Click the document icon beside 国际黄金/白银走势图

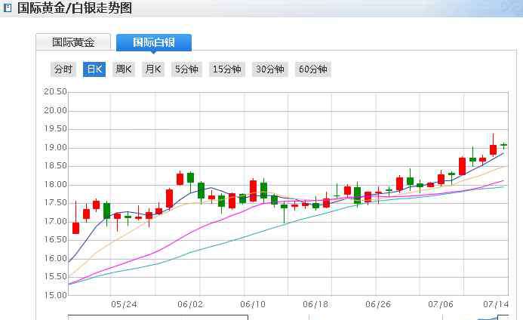click(x=8, y=8)
